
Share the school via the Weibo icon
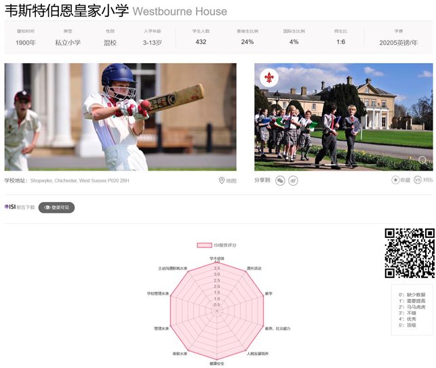point(293,181)
